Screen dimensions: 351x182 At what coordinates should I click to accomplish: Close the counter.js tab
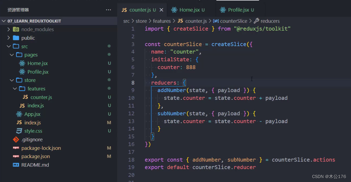[x=161, y=10]
